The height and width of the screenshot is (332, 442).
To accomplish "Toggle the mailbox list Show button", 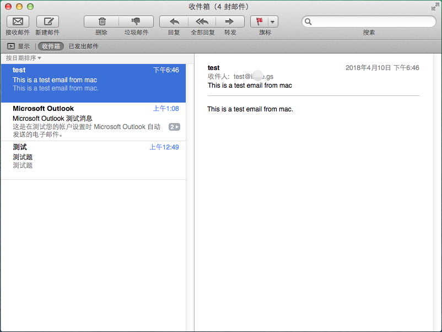I will tap(18, 46).
